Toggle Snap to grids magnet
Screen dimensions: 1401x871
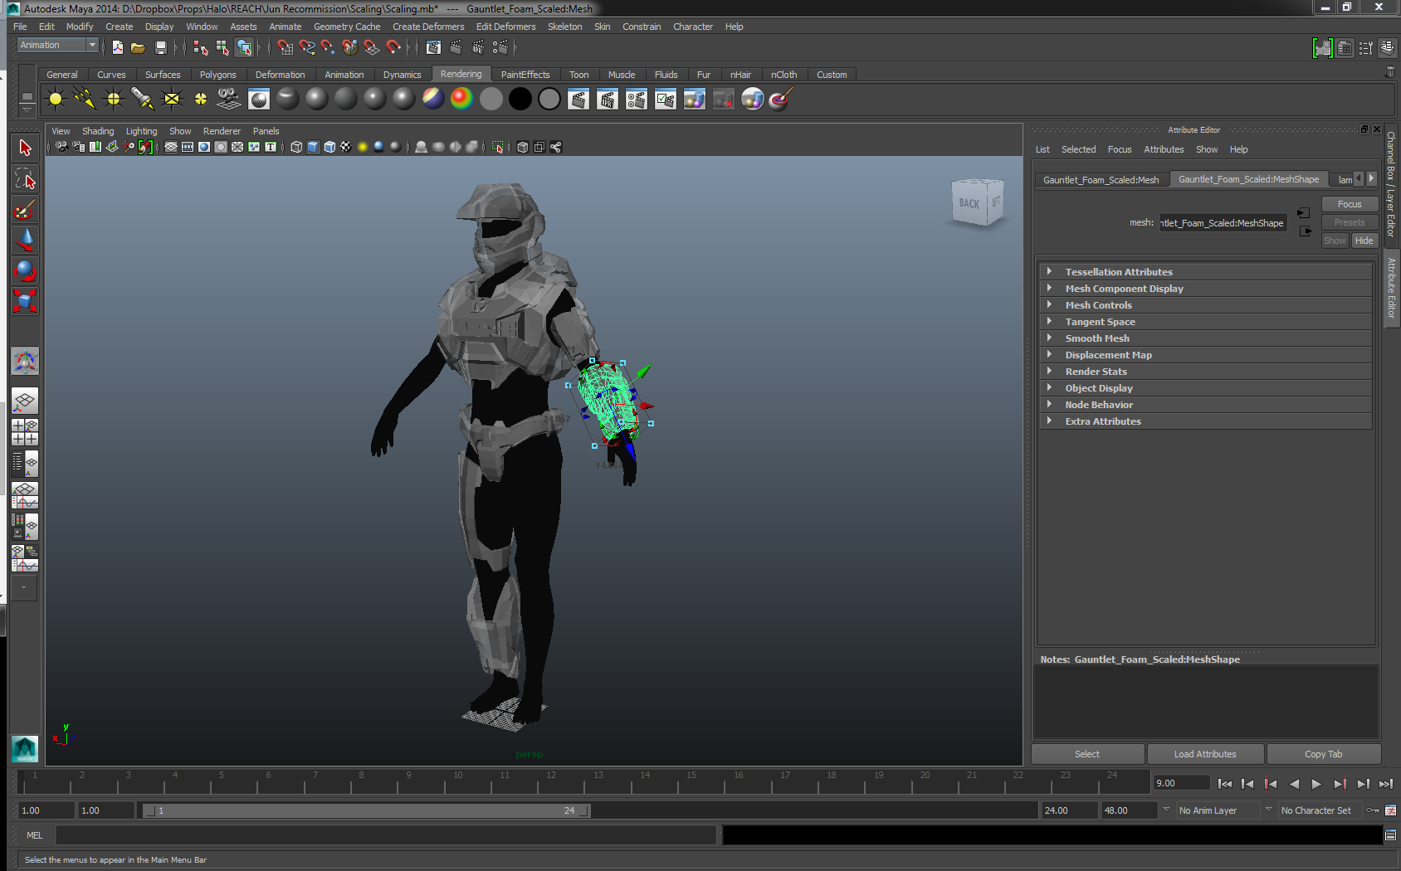(285, 47)
